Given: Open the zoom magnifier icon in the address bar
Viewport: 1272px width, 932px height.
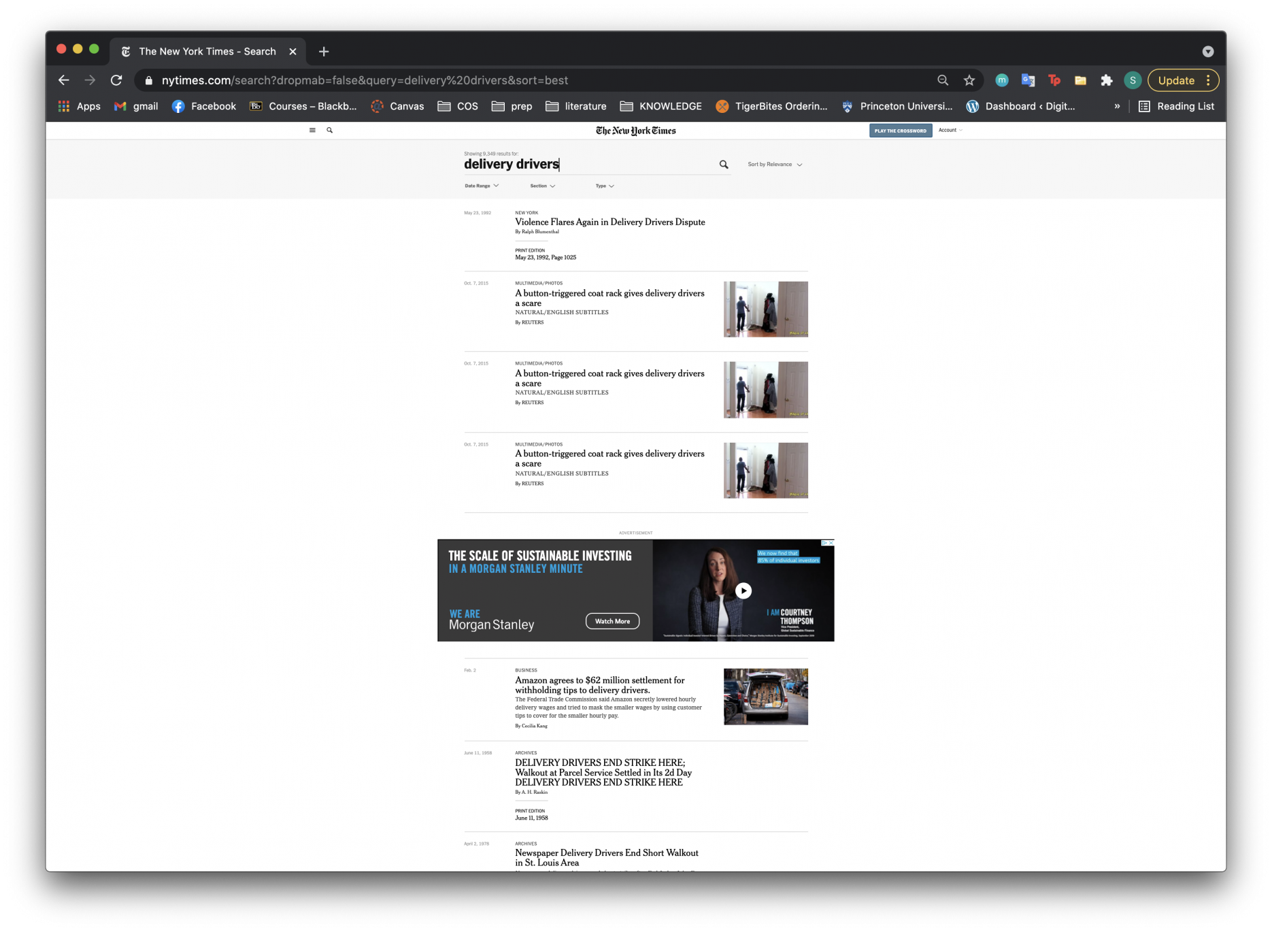Looking at the screenshot, I should [x=943, y=80].
